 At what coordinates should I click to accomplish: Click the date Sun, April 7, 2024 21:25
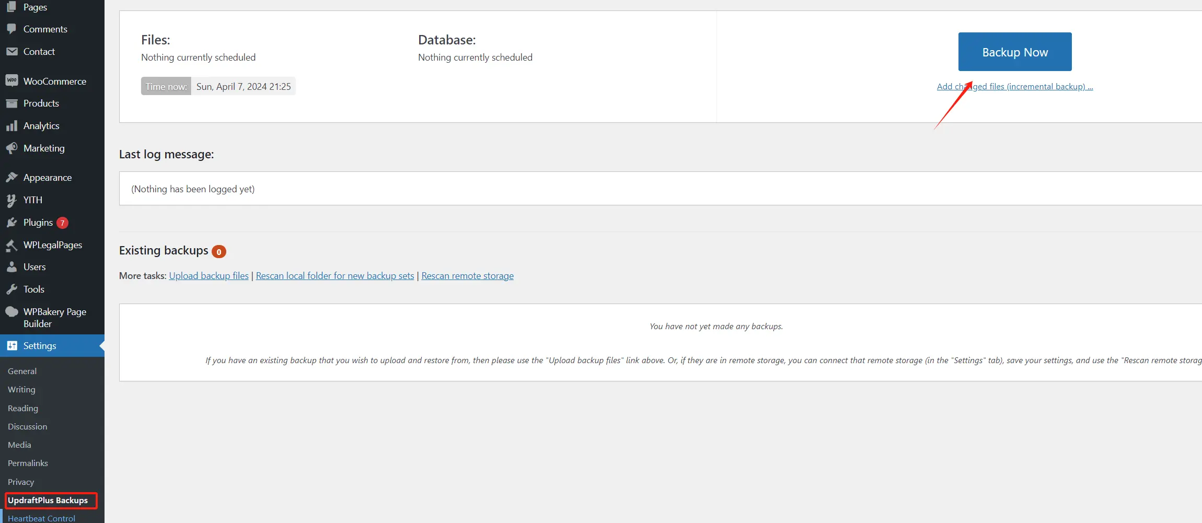[x=244, y=87]
